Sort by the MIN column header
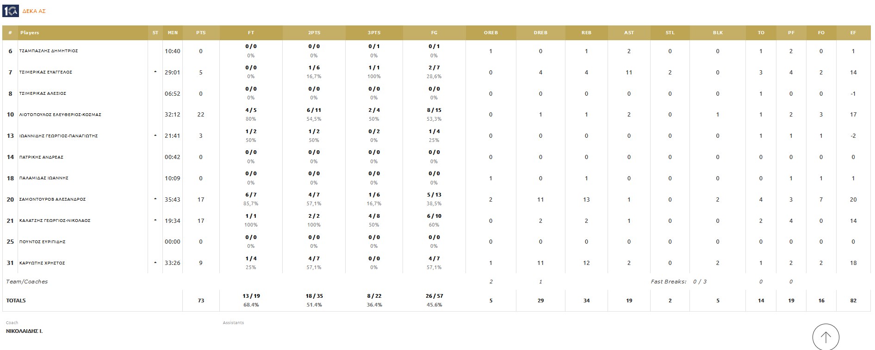 click(x=173, y=33)
